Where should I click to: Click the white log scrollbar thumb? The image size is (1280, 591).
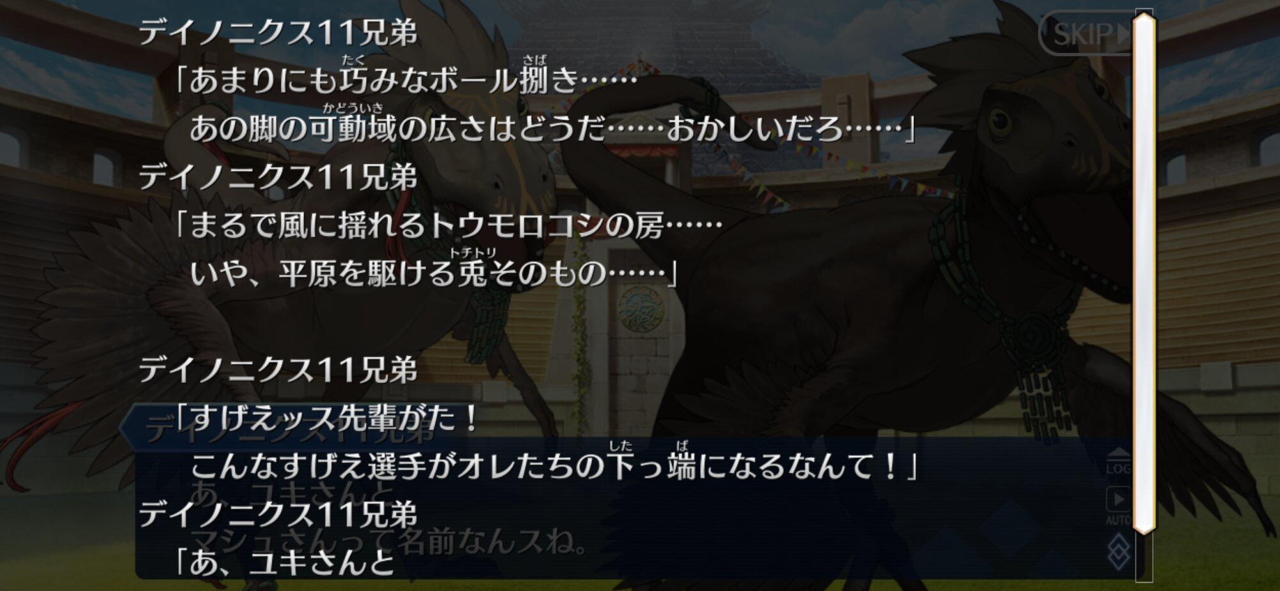tap(1144, 273)
